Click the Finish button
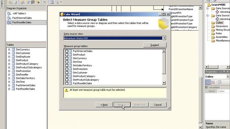This screenshot has width=230, height=129. pyautogui.click(x=140, y=105)
